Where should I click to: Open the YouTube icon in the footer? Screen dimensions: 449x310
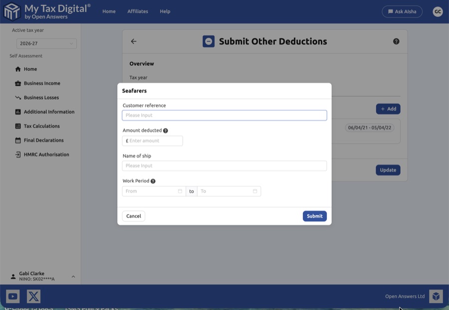[x=12, y=296]
